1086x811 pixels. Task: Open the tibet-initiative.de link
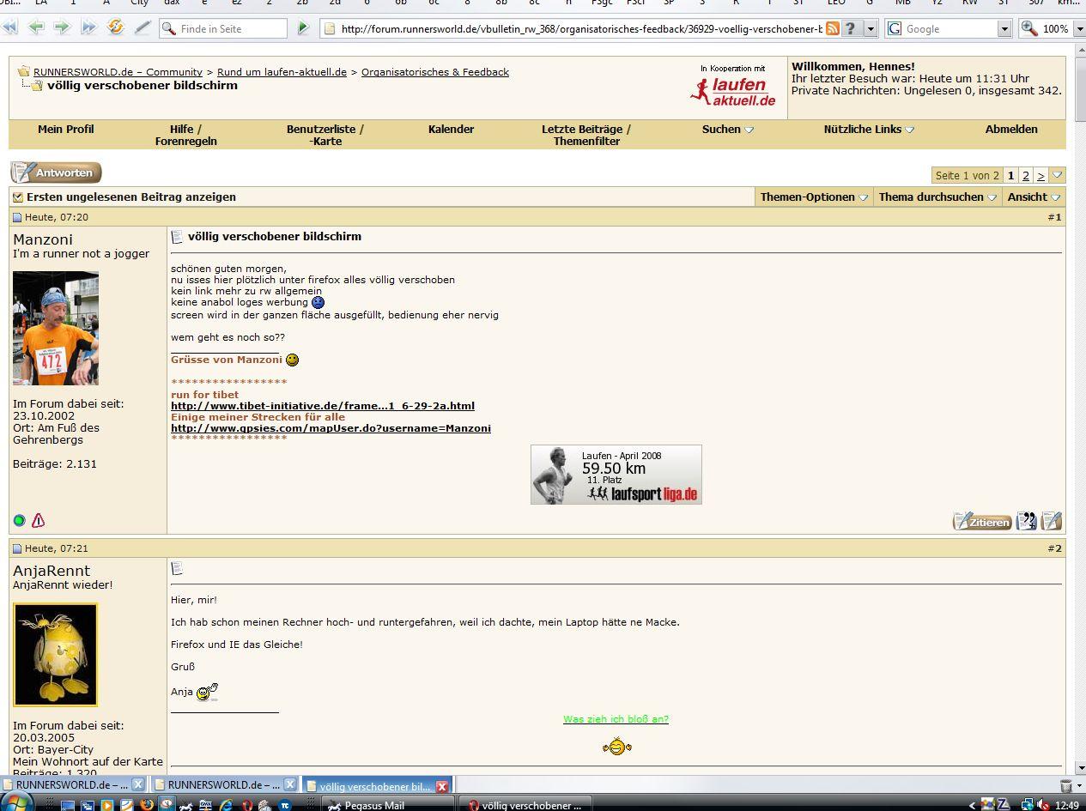[x=323, y=406]
